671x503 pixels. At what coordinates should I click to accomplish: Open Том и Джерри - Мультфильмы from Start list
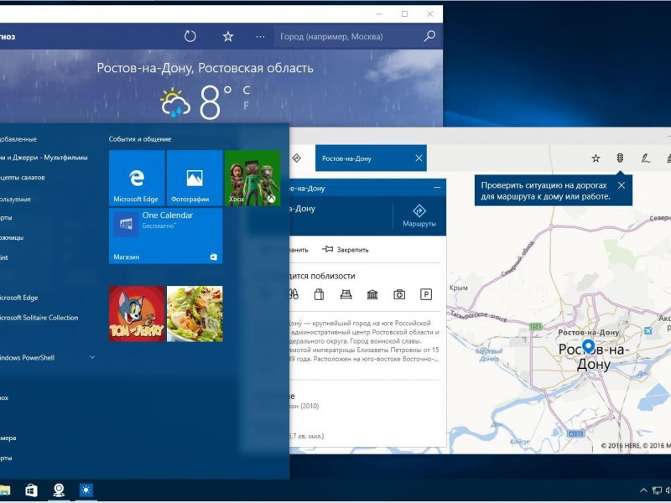pos(44,158)
